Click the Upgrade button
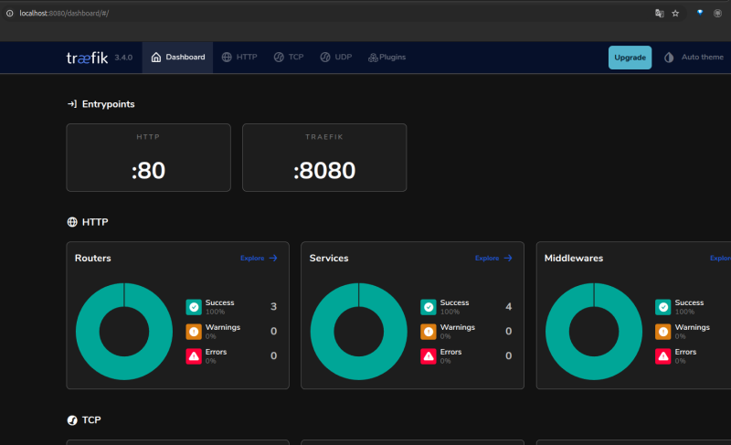Screen dimensions: 731x445 630,58
